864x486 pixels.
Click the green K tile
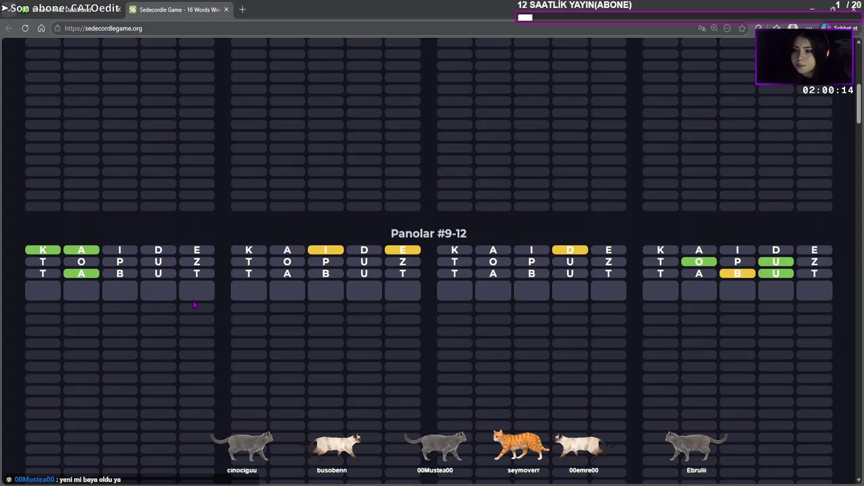(x=43, y=250)
